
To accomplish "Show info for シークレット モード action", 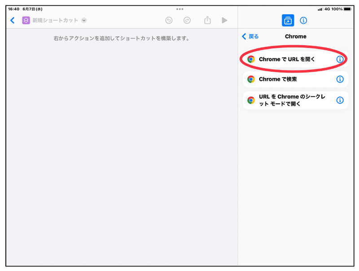I will 340,100.
